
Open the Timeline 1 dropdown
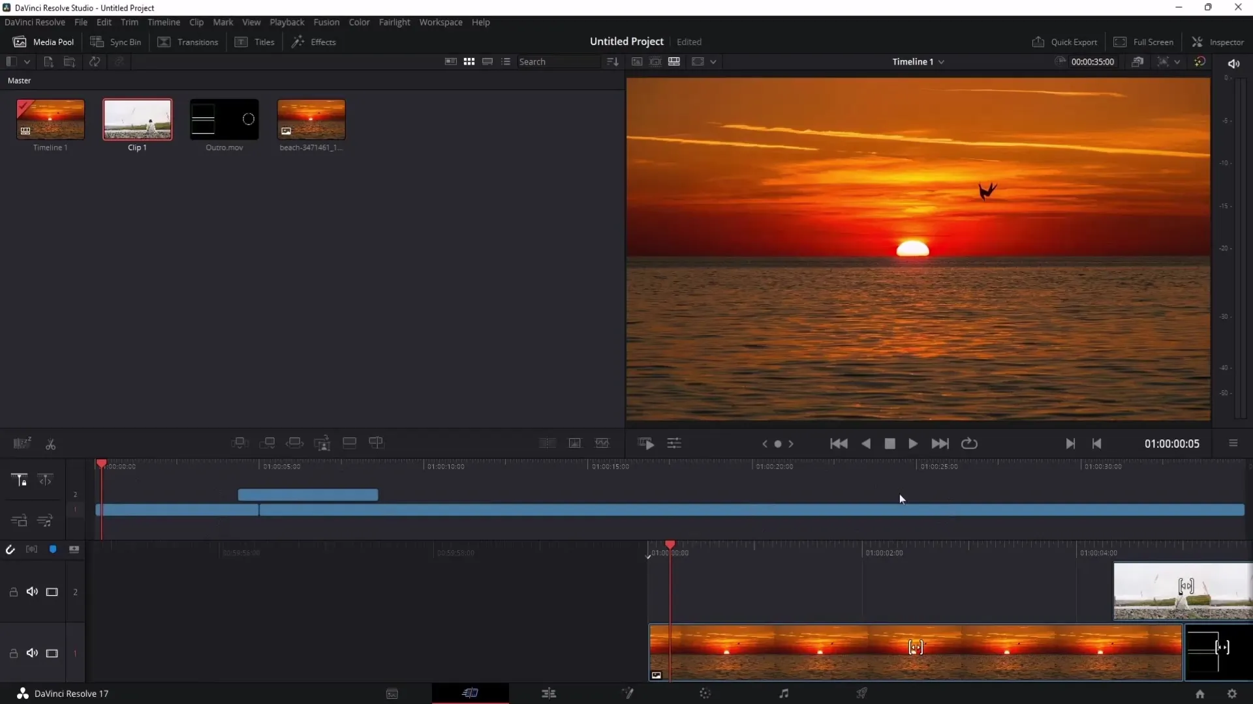[x=918, y=61]
